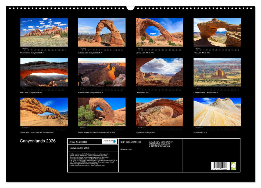Click the Cathedral Valley Capitol Reef caption
This screenshot has width=261, height=188.
coord(210,92)
